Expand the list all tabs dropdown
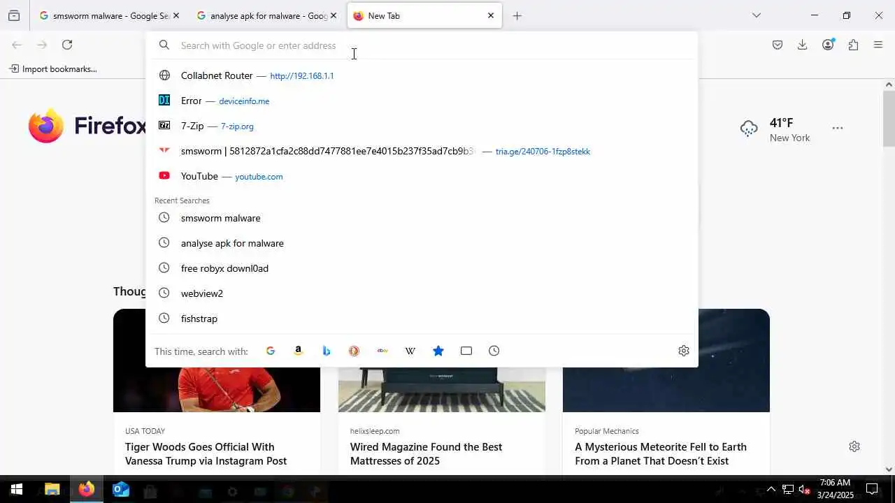Viewport: 895px width, 503px height. (756, 15)
